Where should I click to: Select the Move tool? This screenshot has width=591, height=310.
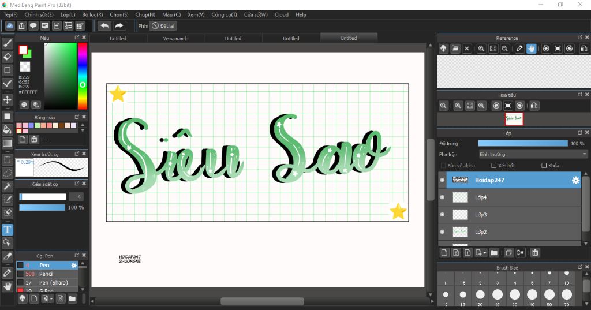tap(7, 100)
